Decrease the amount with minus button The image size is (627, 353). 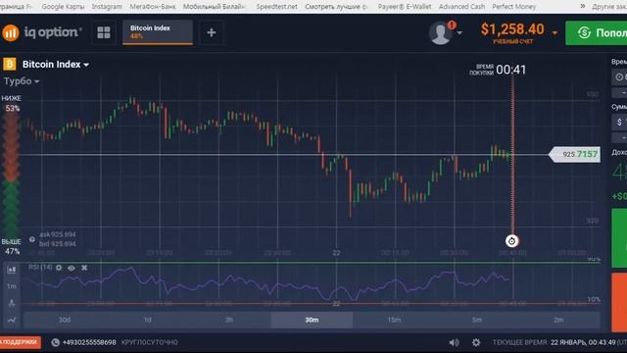(620, 138)
